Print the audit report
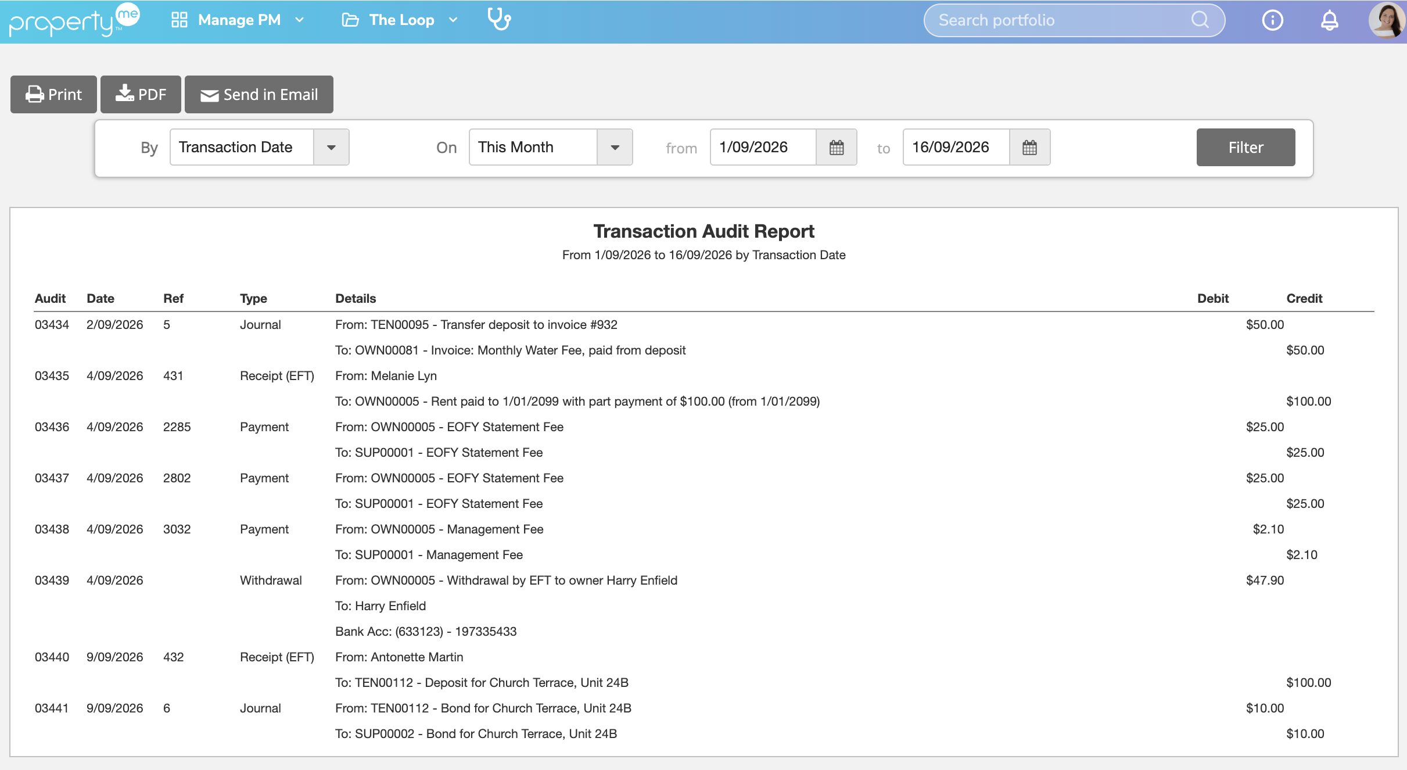 [x=53, y=94]
